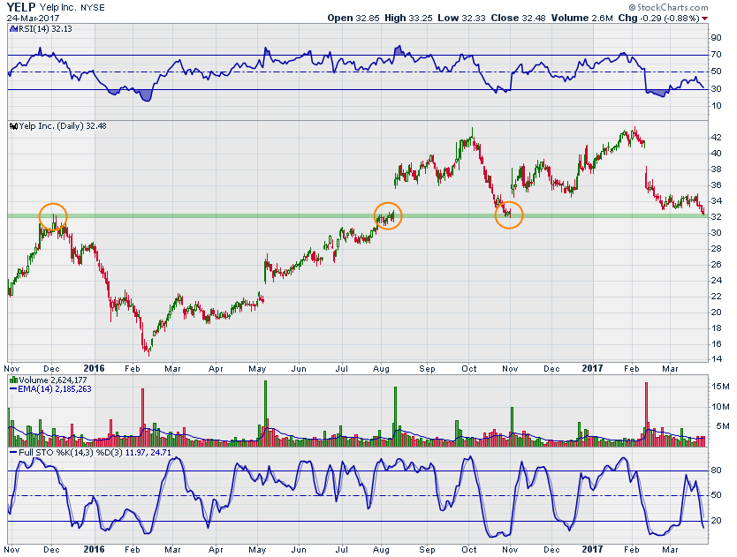Select the orange circle near August 2016

[x=387, y=215]
